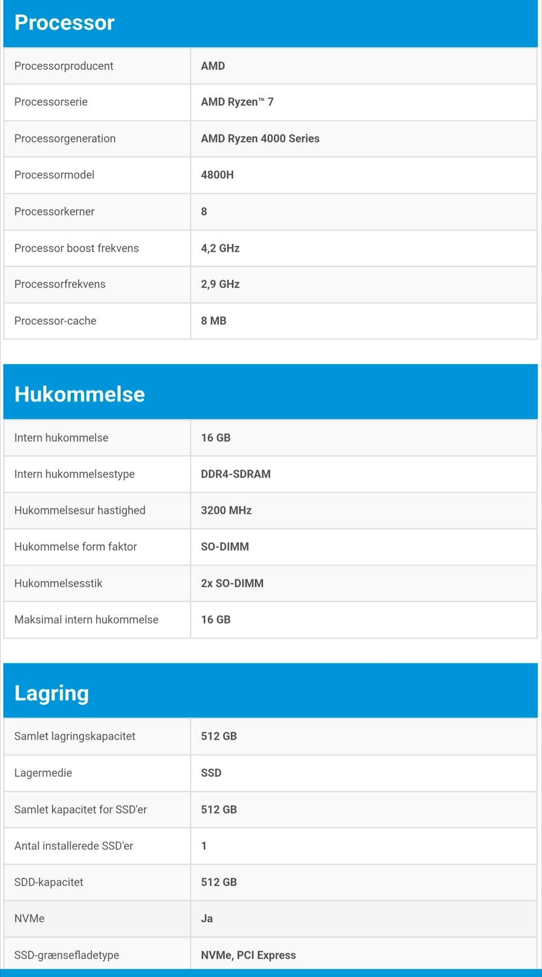Click the Hukommelse section header
Image resolution: width=542 pixels, height=977 pixels.
coord(80,394)
